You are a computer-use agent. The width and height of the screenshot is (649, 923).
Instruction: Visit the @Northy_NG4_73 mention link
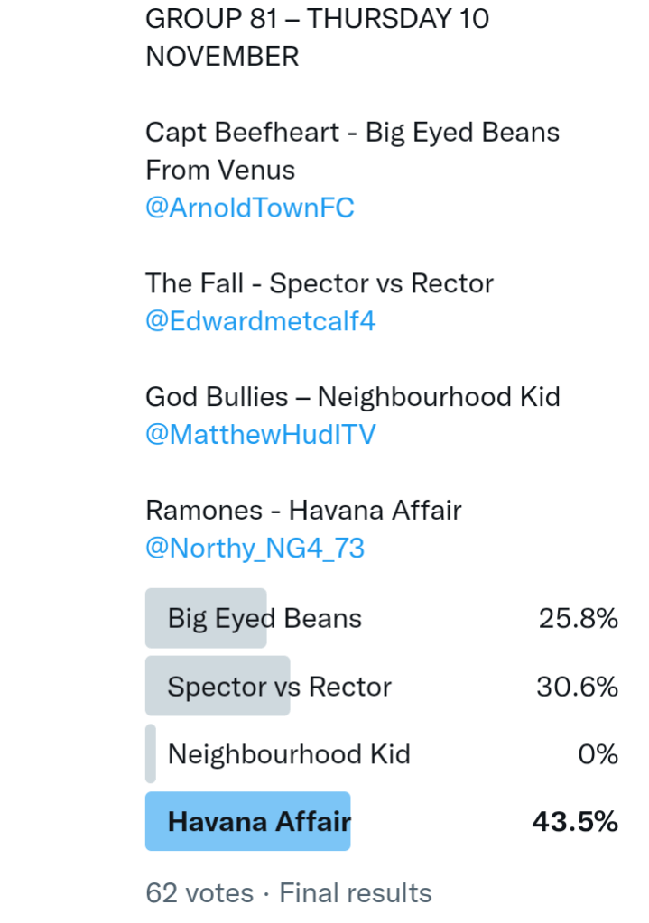click(x=255, y=548)
